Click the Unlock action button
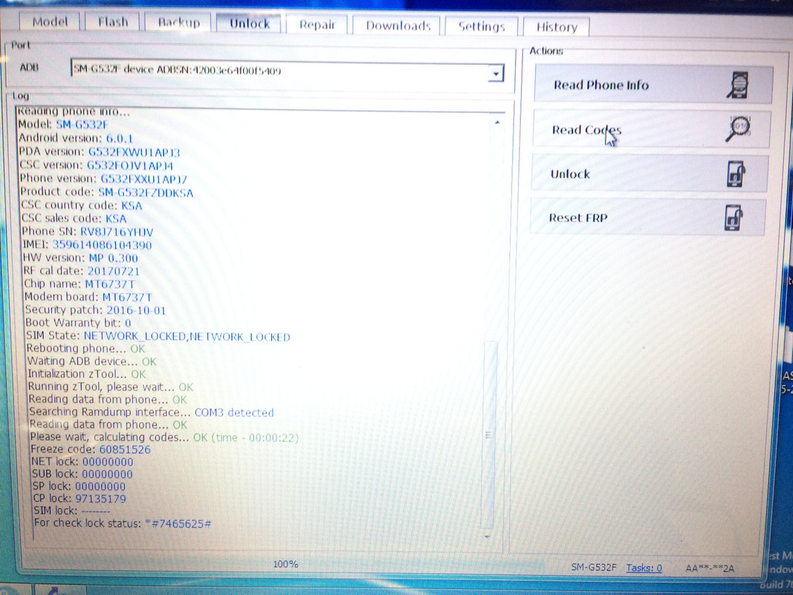Screen dimensions: 793x595 [x=650, y=173]
